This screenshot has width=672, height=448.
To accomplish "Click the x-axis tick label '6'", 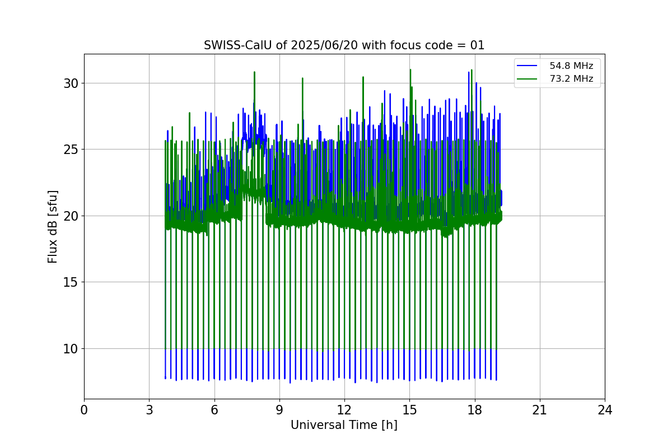I will coord(214,410).
